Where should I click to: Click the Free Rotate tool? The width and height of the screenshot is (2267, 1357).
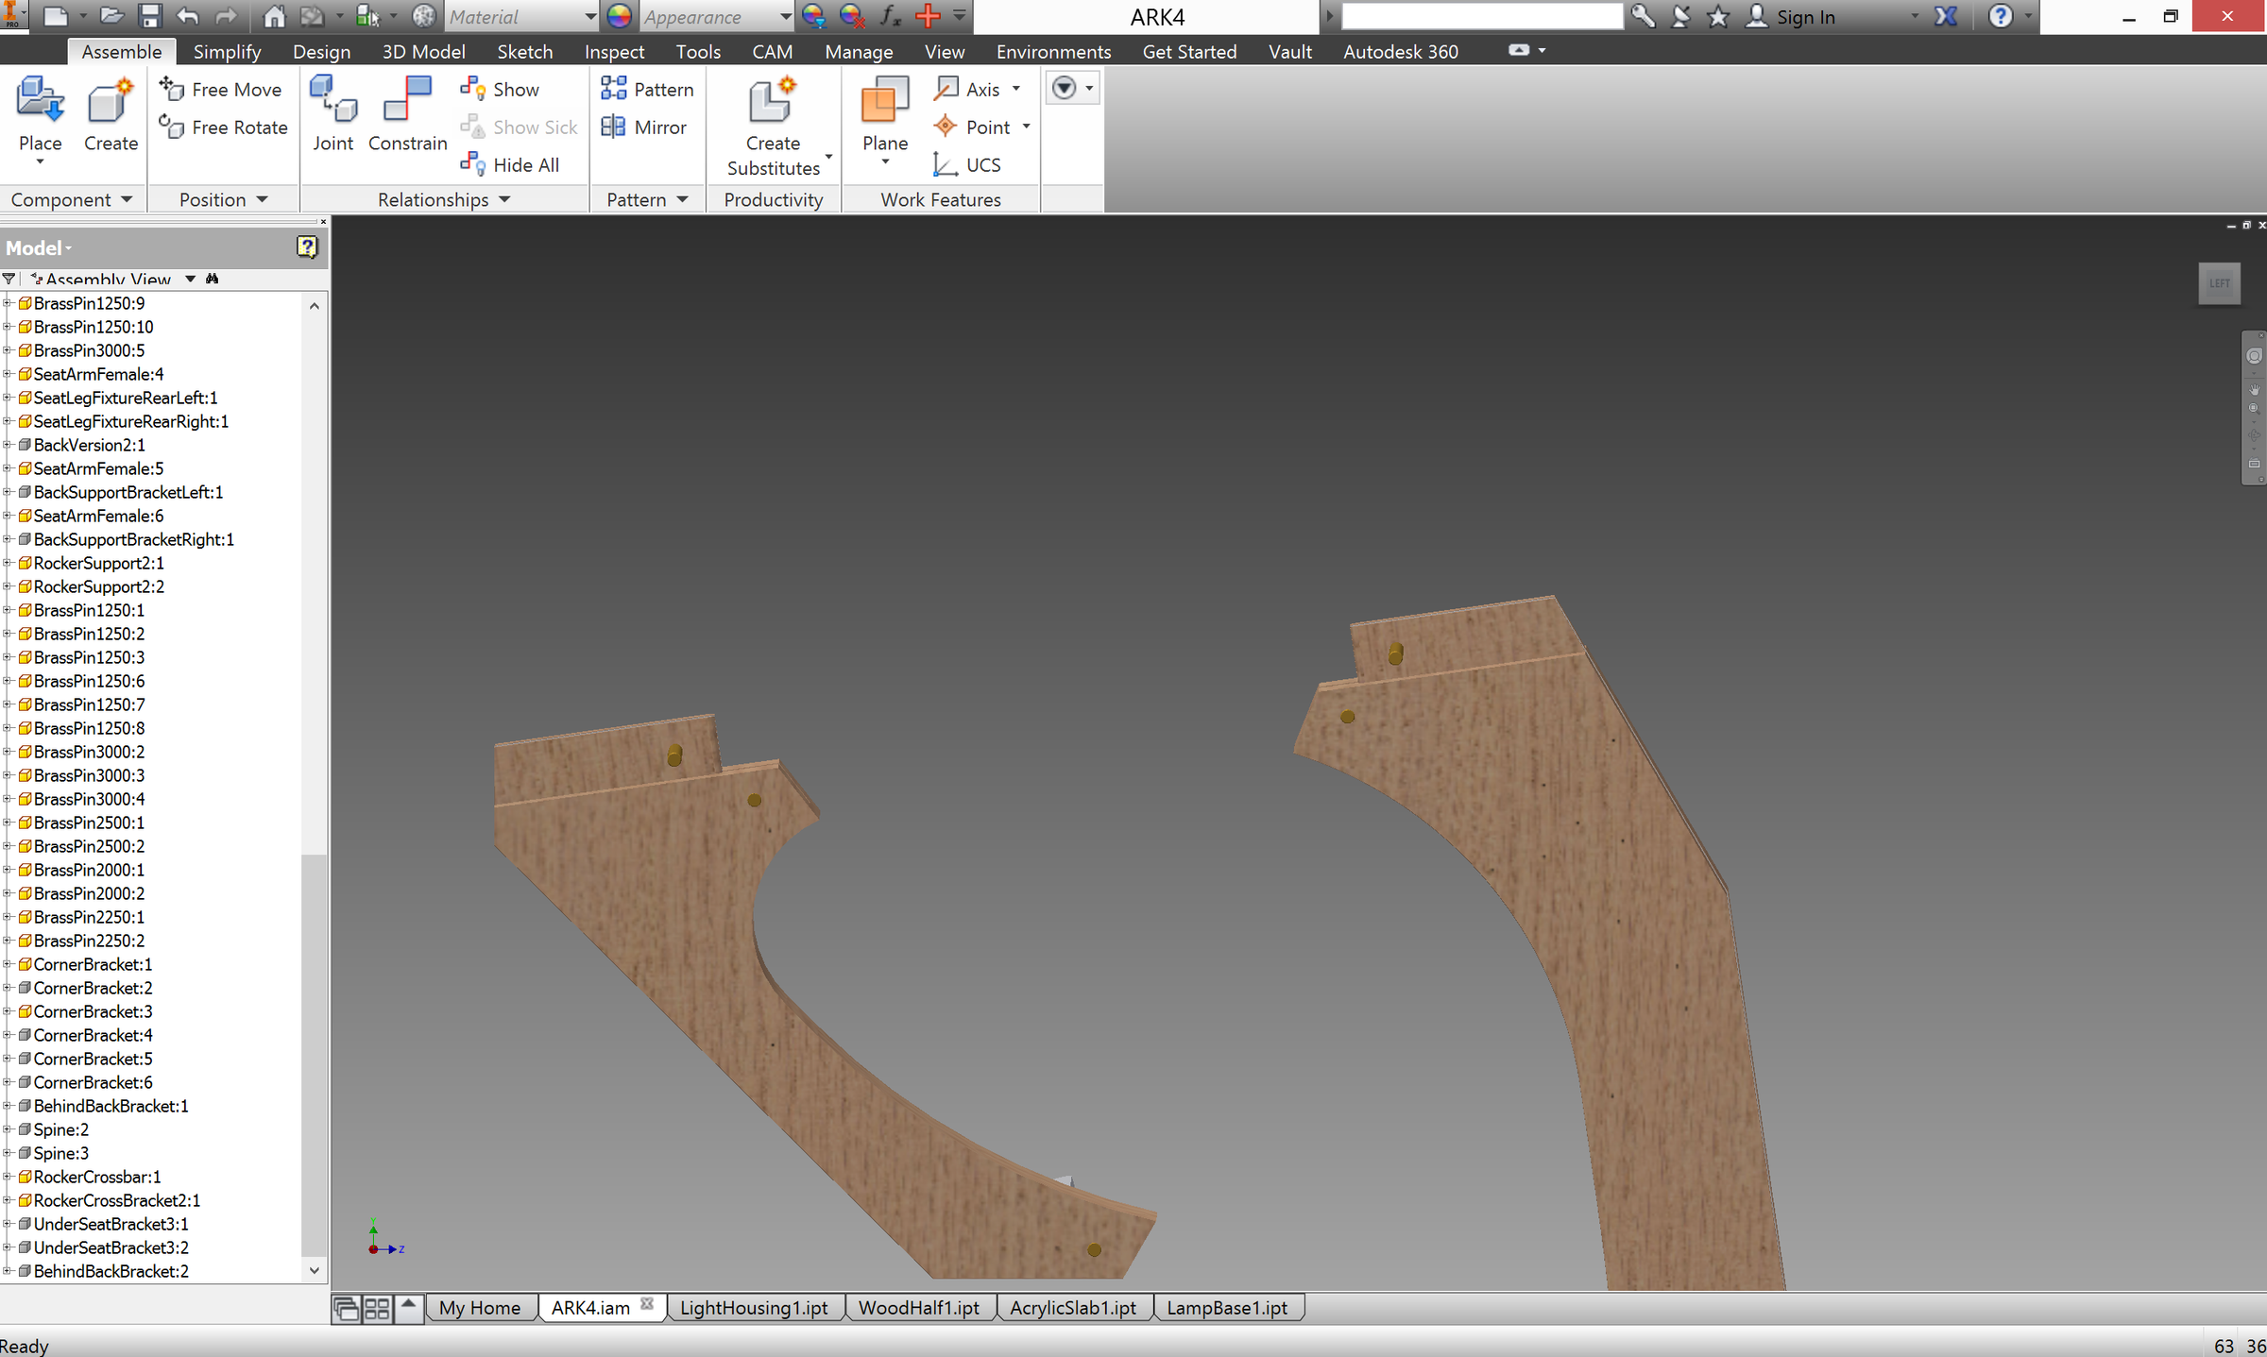171,127
